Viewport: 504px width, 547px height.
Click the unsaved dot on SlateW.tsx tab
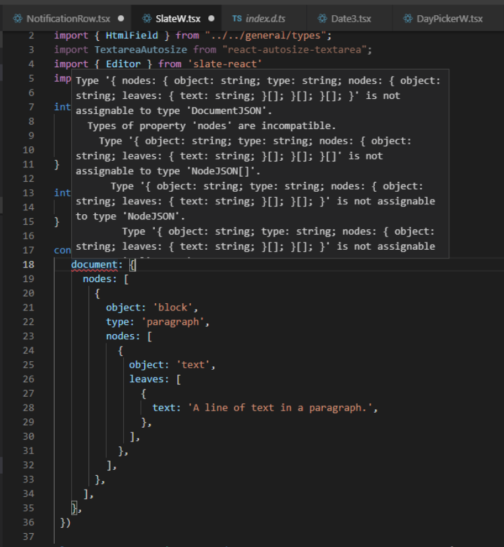pos(211,18)
